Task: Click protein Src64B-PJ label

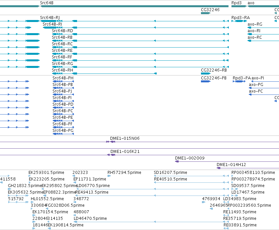Action: coord(62,91)
